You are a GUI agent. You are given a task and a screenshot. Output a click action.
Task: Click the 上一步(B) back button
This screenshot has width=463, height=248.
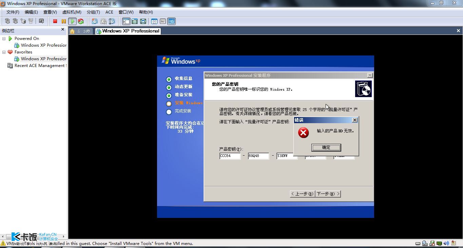(x=302, y=194)
